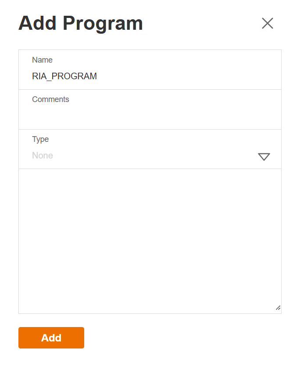Viewport: 293px width, 373px height.
Task: Click the Name field label
Action: (x=42, y=60)
